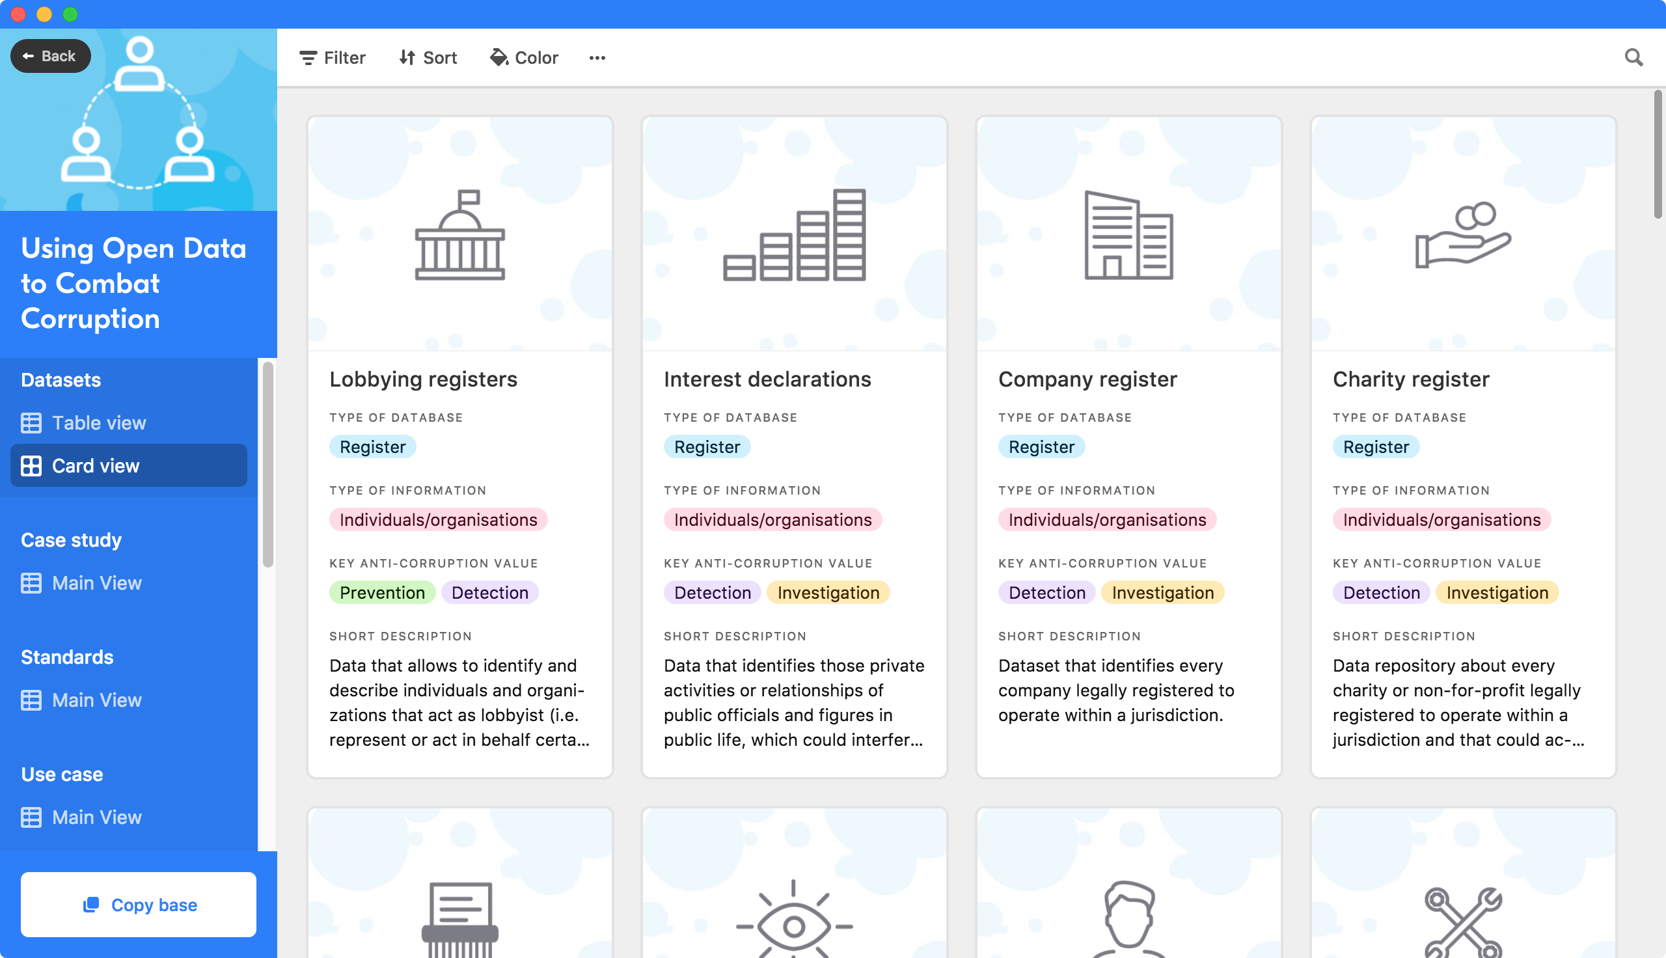
Task: Select Card view under Datasets
Action: [x=129, y=465]
